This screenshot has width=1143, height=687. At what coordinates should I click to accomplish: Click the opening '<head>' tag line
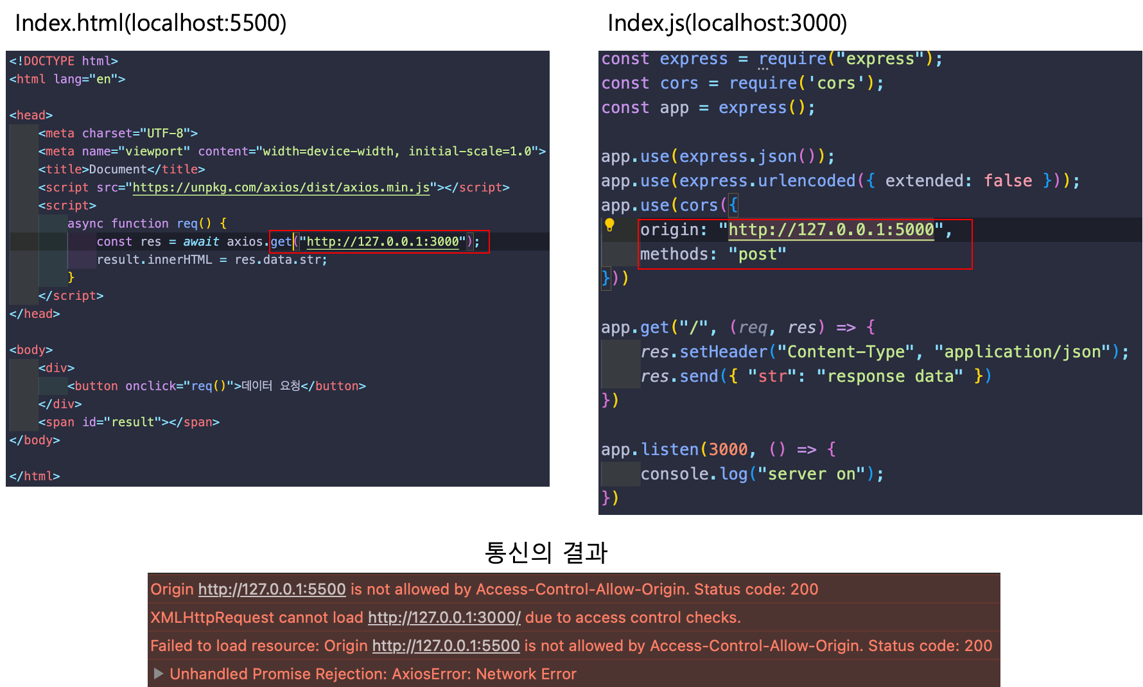[31, 115]
